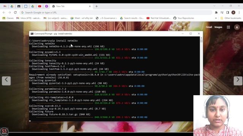Open the pinned YouTube tab
This screenshot has height=136, width=243.
pyautogui.click(x=39, y=6)
